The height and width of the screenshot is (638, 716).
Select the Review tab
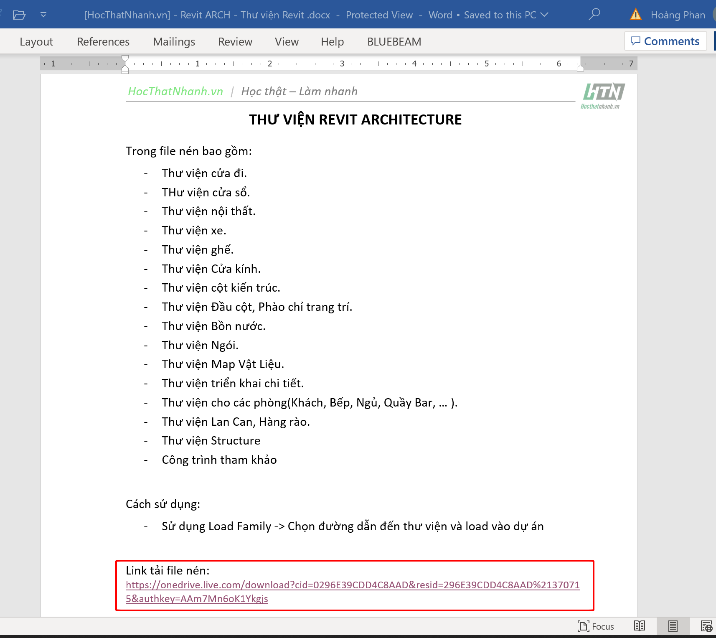click(235, 42)
